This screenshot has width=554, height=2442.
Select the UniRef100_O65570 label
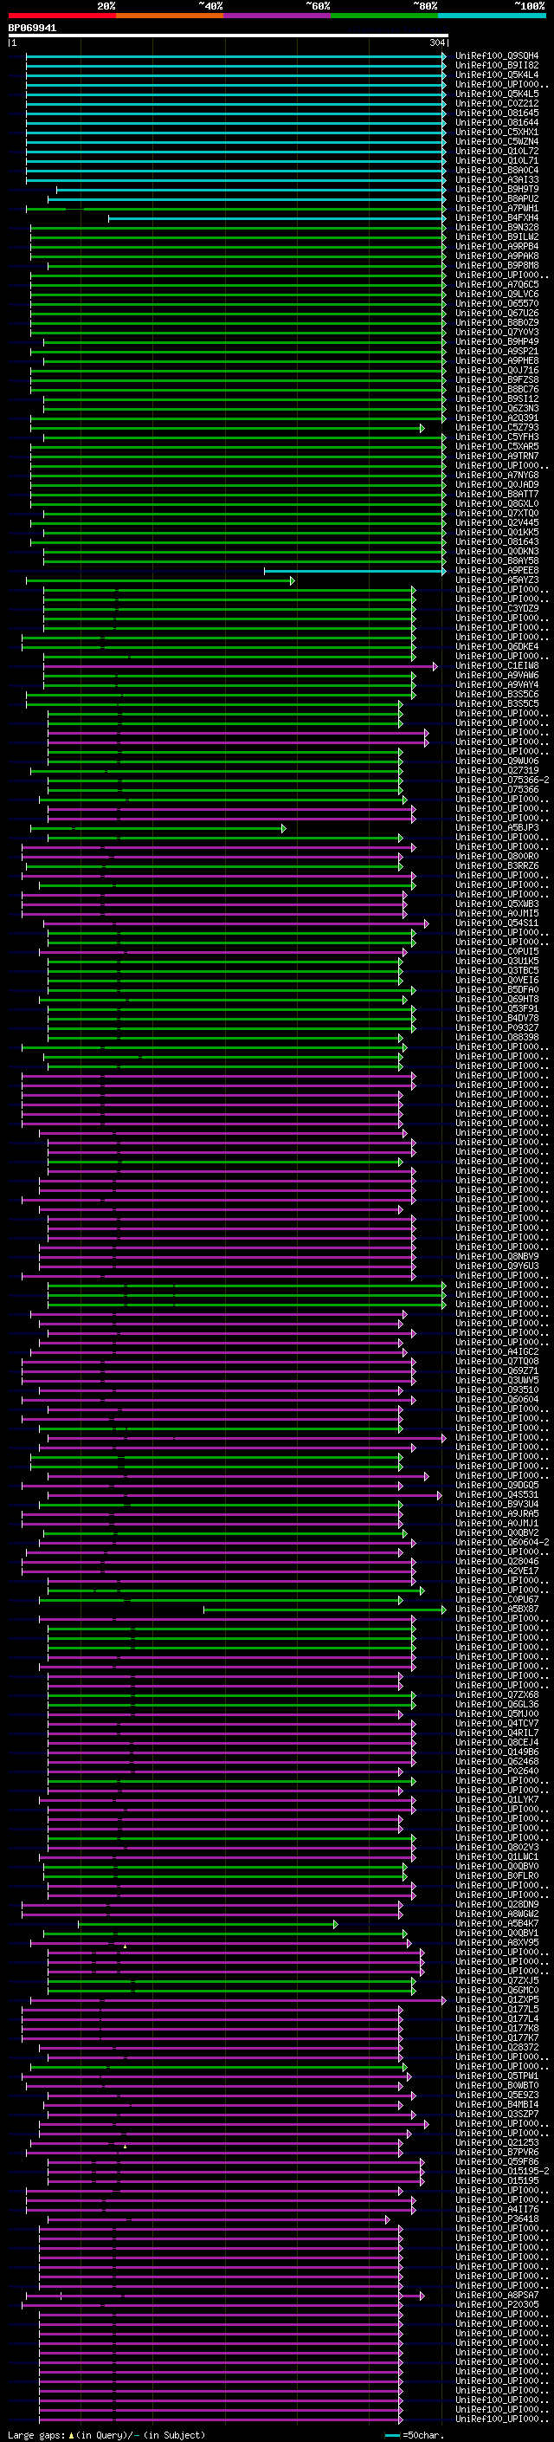point(497,303)
